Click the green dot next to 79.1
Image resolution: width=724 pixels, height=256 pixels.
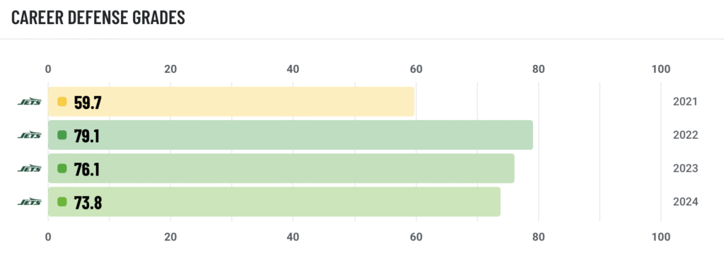point(62,135)
